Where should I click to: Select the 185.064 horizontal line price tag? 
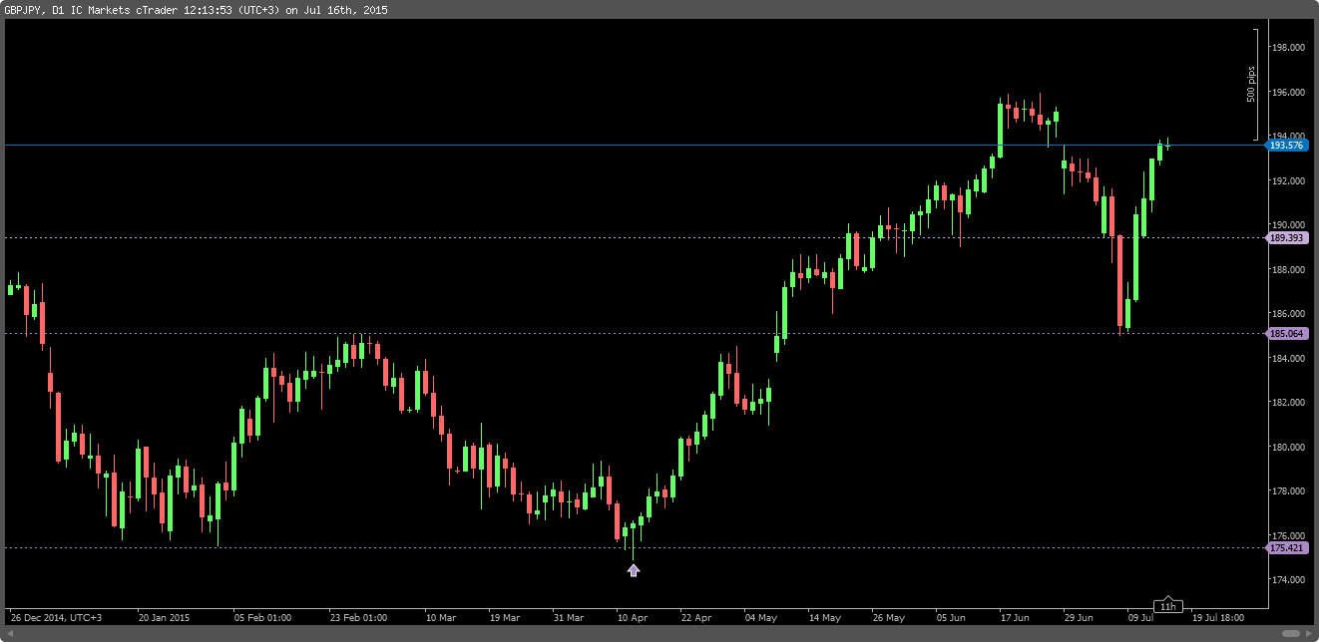point(1286,333)
